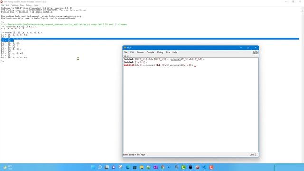Click the swi-prolog.org URL in welcome text
The width and height of the screenshot is (304, 171).
(65, 16)
